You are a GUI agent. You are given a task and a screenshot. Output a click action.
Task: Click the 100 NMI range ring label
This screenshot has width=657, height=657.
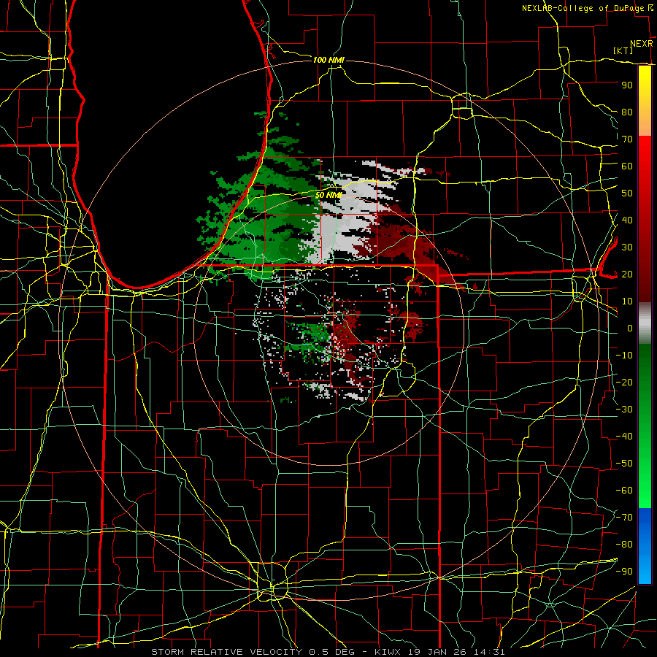[x=328, y=60]
